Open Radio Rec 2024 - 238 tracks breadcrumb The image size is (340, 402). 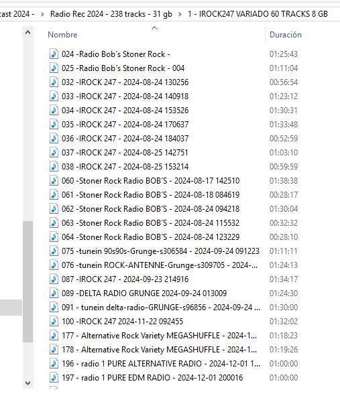click(111, 14)
